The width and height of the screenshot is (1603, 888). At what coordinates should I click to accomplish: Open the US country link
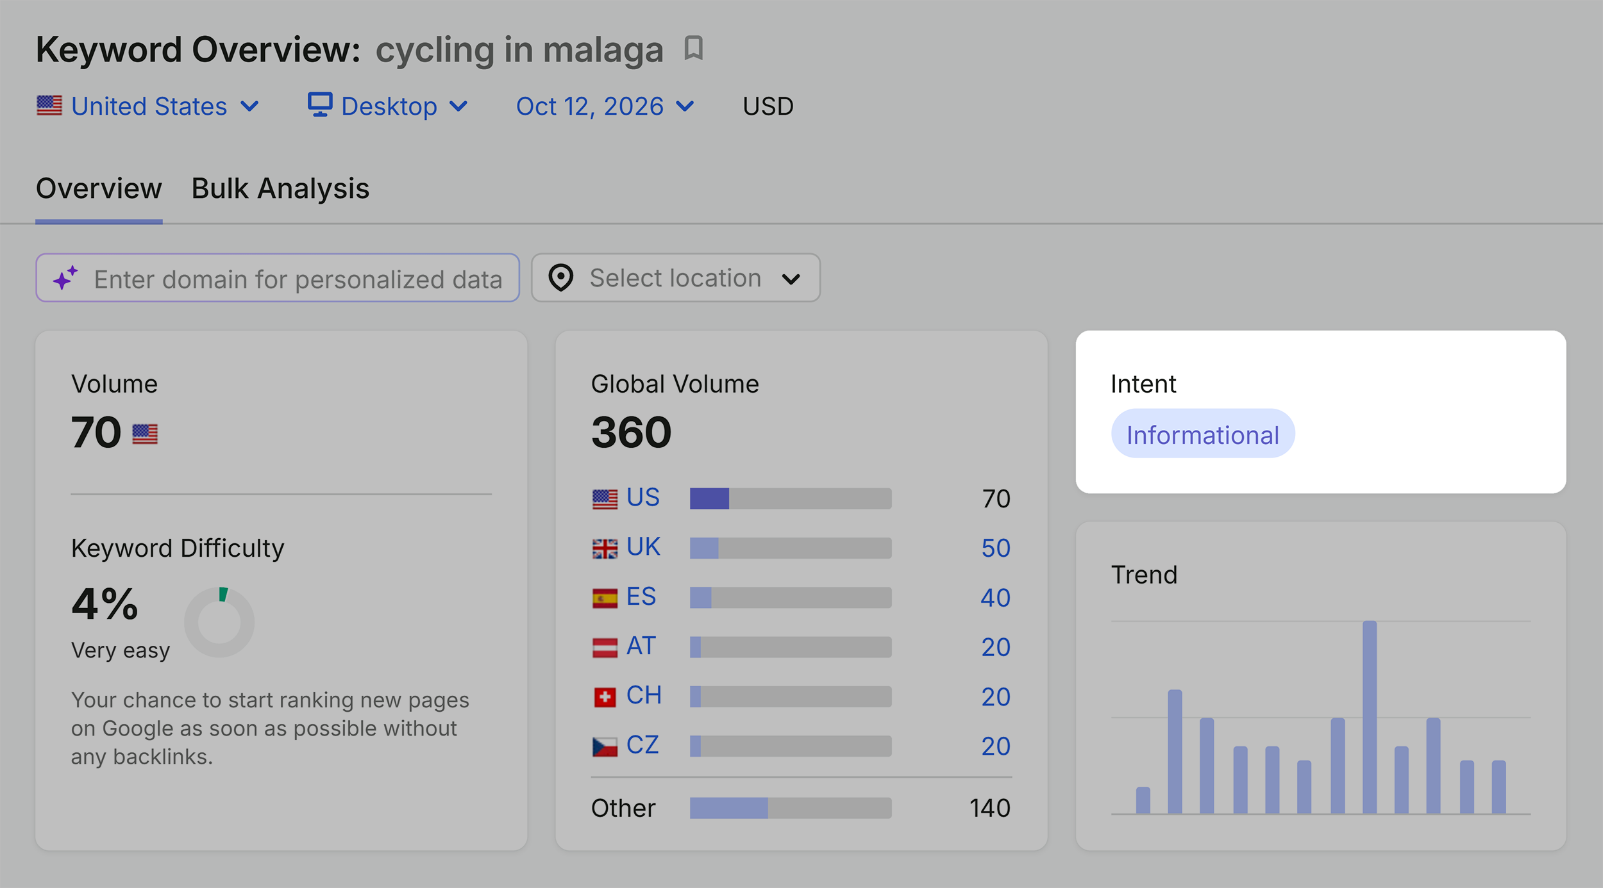coord(642,498)
